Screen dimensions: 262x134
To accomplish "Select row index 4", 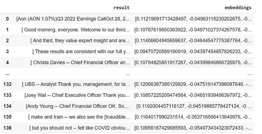I will click(7, 63).
